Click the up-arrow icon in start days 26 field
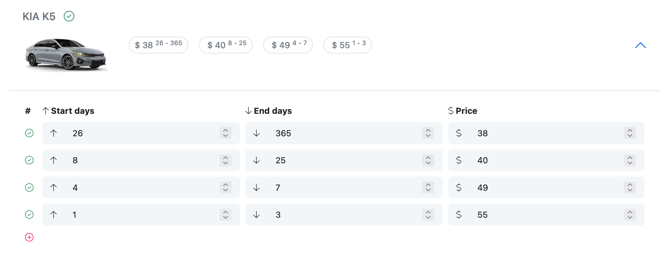The height and width of the screenshot is (254, 665). (x=54, y=133)
